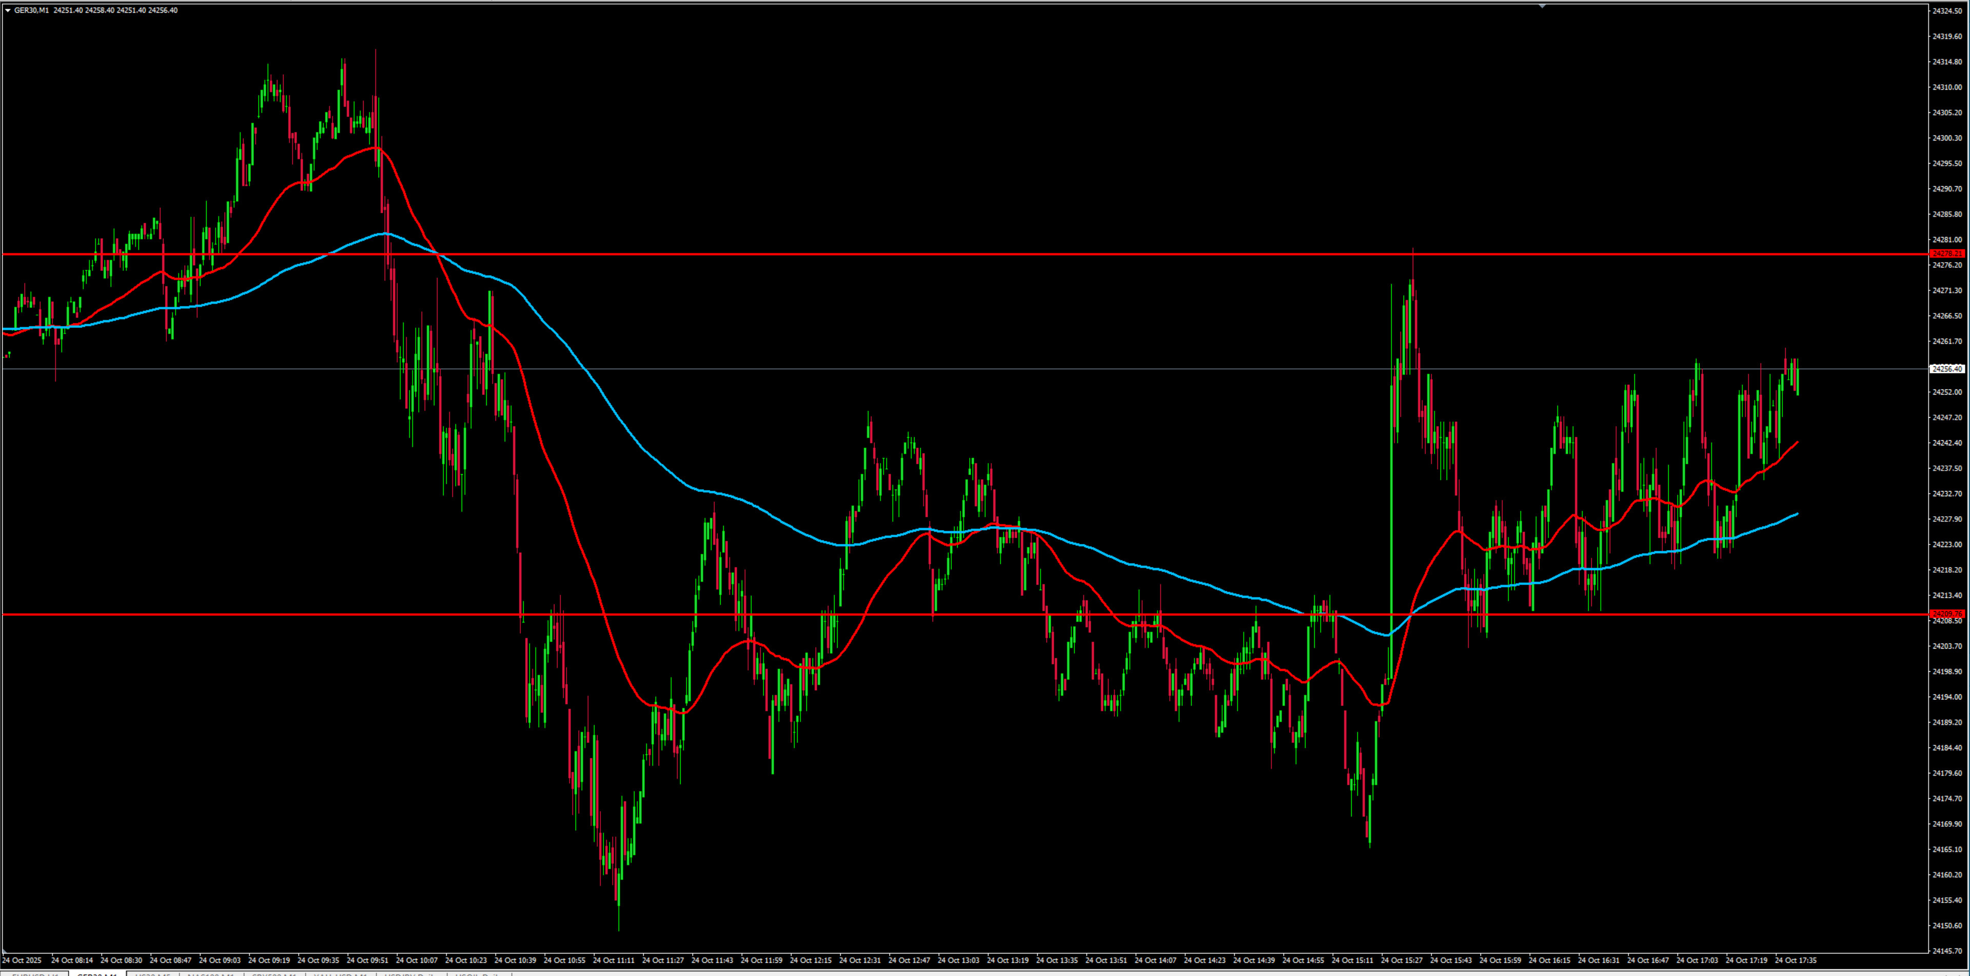Expand the one-click trading arrow beside GER30,M1

(8, 10)
